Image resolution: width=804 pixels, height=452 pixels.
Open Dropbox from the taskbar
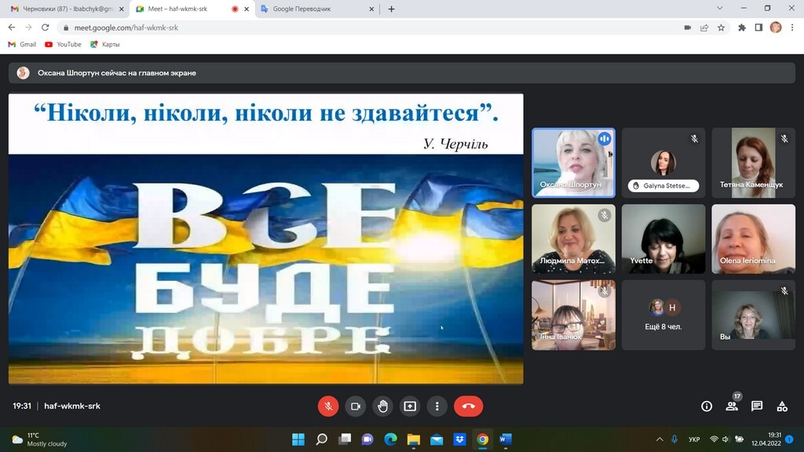[x=460, y=439]
